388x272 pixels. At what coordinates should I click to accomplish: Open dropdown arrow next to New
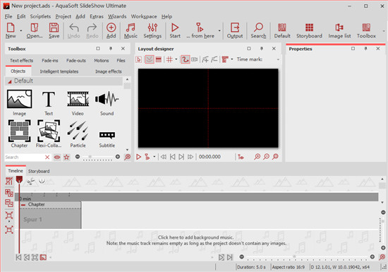coord(21,30)
